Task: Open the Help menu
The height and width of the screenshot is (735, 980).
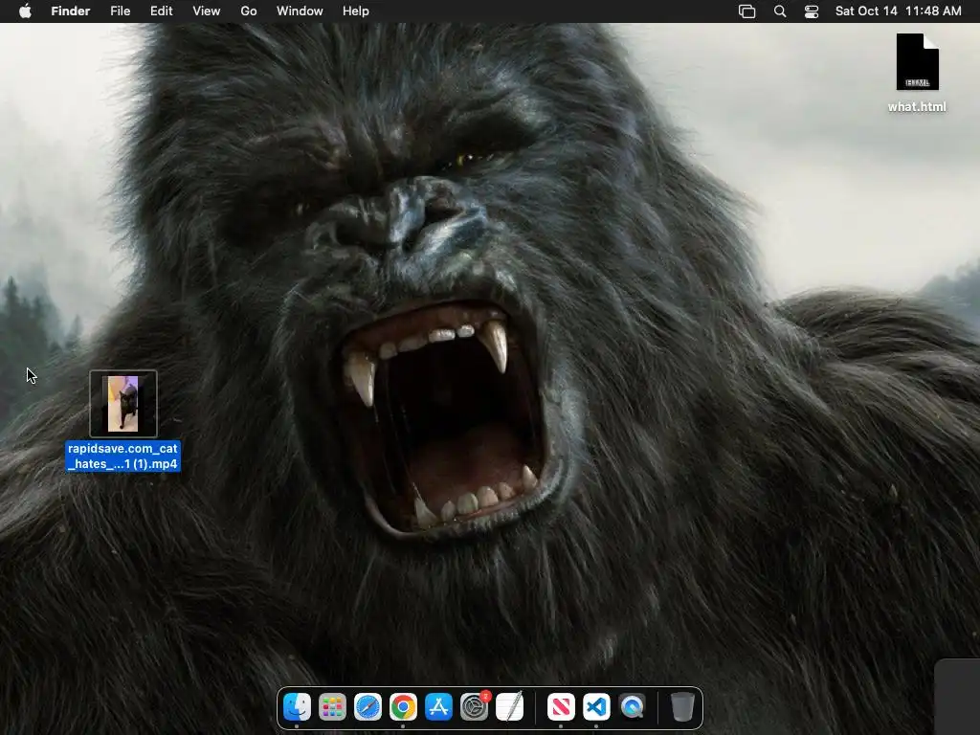Action: click(356, 11)
